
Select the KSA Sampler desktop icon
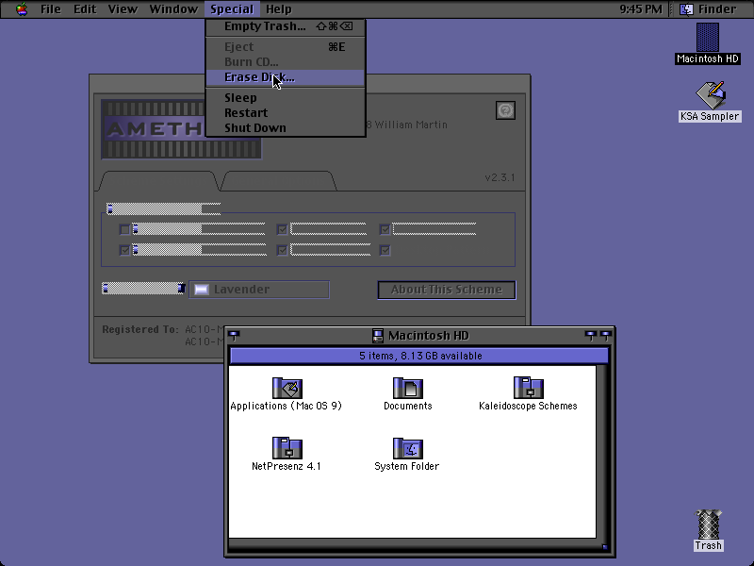click(711, 95)
